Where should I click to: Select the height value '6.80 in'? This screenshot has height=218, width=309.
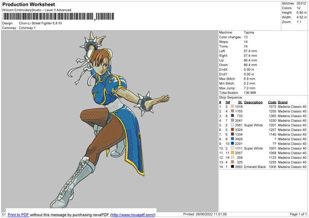[x=301, y=12]
